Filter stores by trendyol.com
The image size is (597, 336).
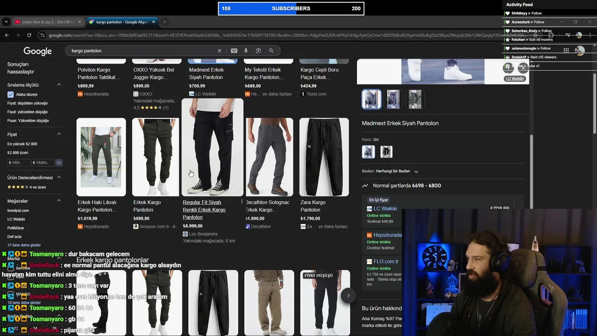(x=18, y=210)
